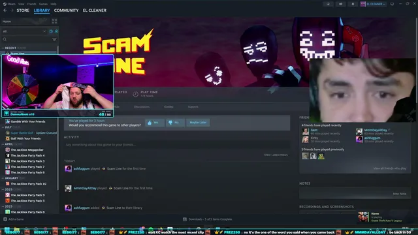This screenshot has height=235, width=418.
Task: Open the EL CLEANER profile tab
Action: tap(94, 10)
